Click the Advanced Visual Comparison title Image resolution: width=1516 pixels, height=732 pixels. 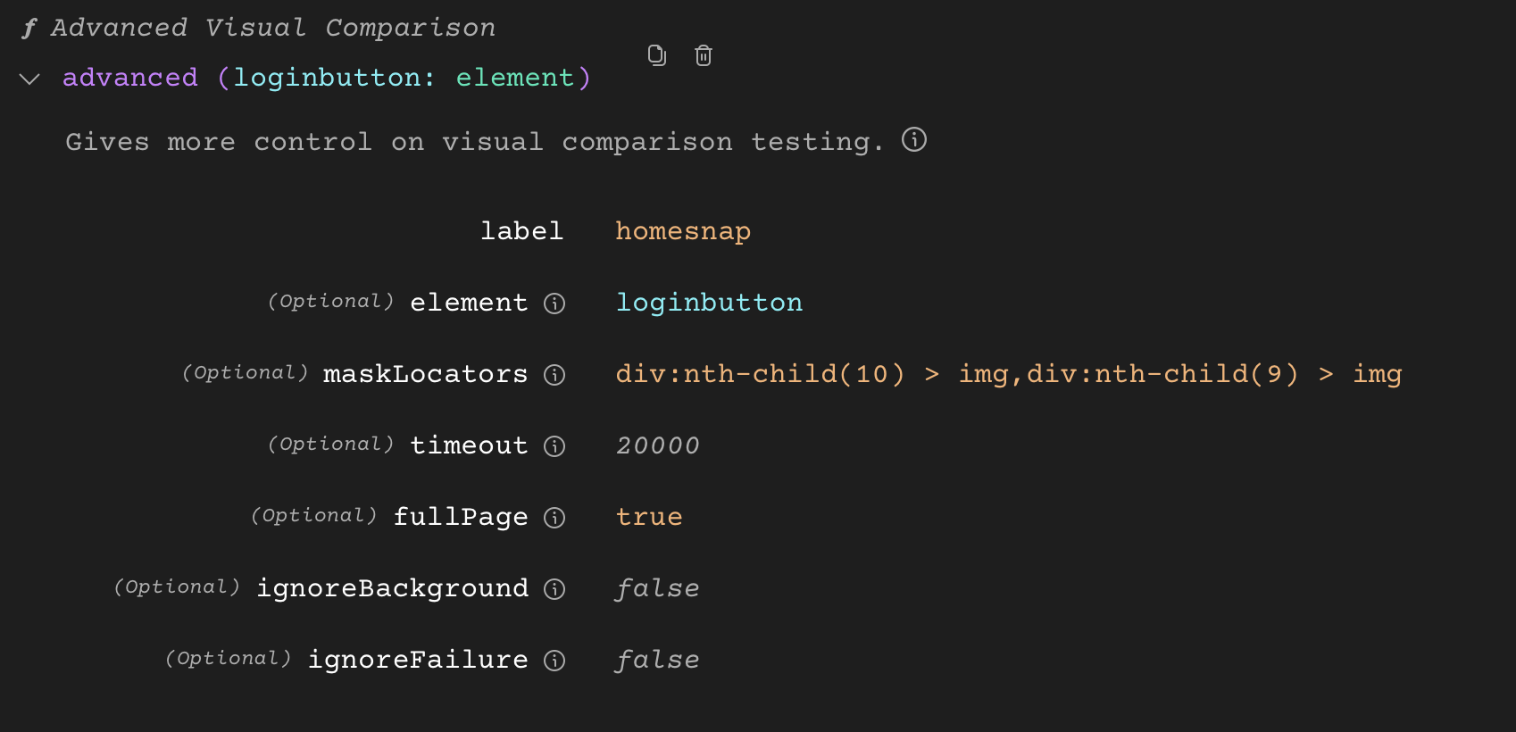[x=272, y=28]
